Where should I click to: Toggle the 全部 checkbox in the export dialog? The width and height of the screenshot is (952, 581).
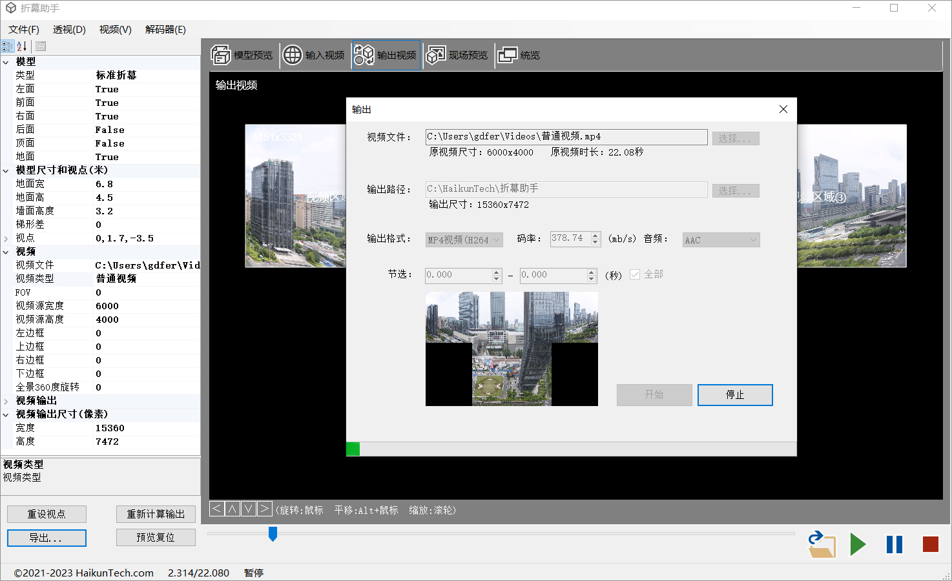point(635,274)
